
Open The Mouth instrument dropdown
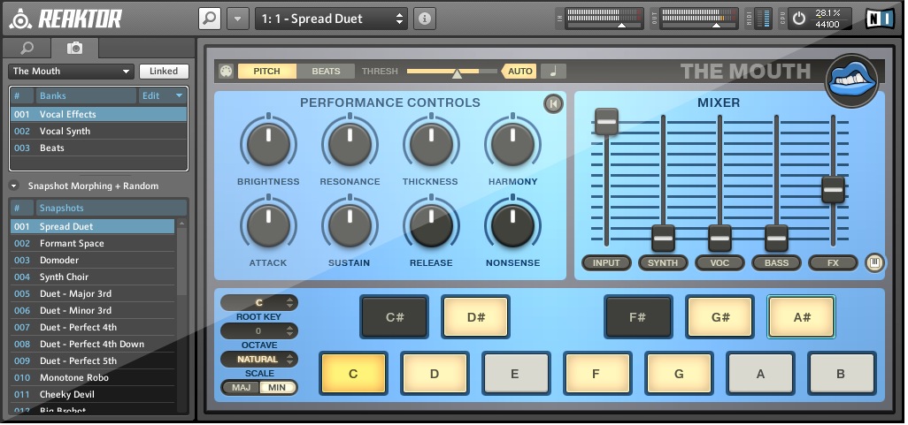[71, 71]
